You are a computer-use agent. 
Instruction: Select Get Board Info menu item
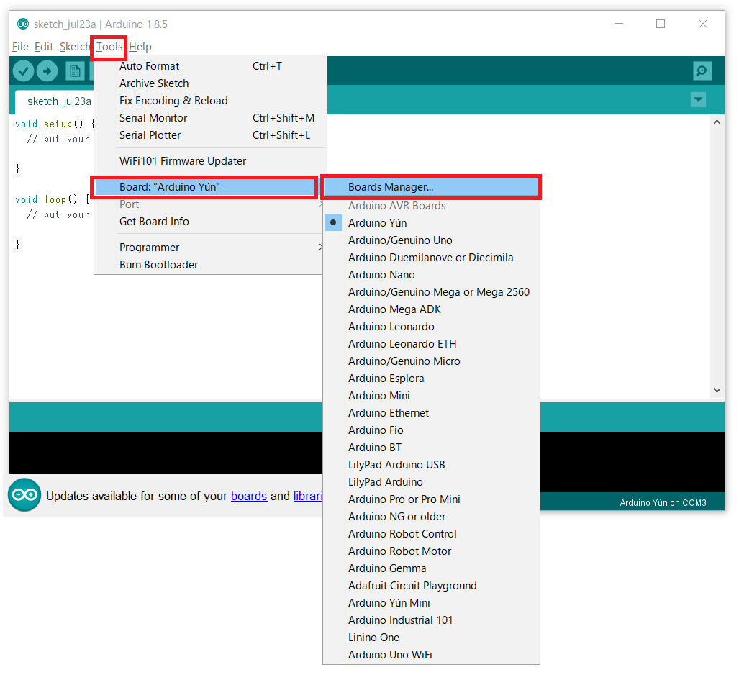[x=154, y=222]
